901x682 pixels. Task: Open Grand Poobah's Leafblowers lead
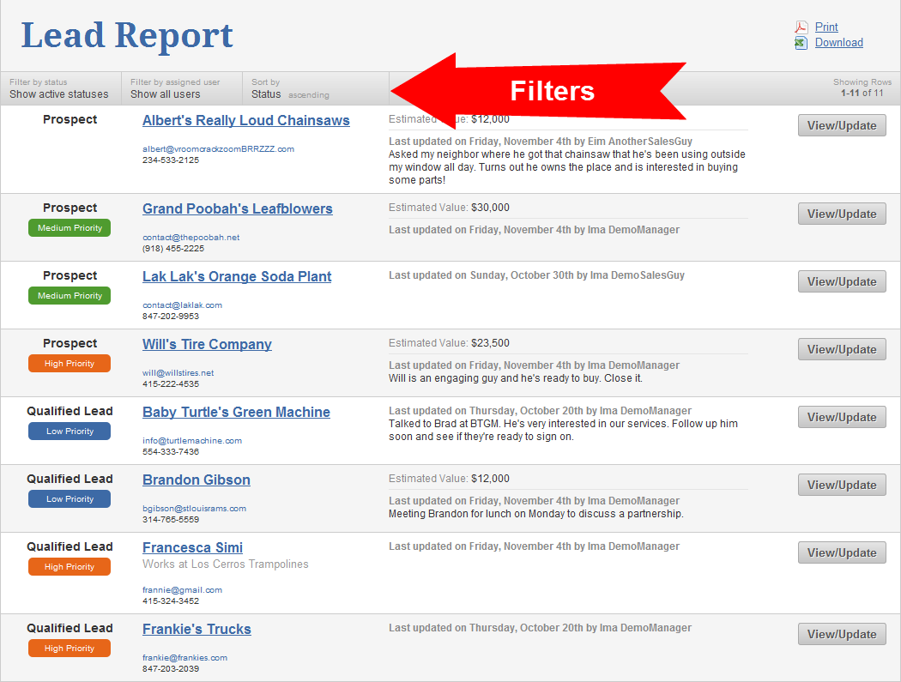point(237,208)
